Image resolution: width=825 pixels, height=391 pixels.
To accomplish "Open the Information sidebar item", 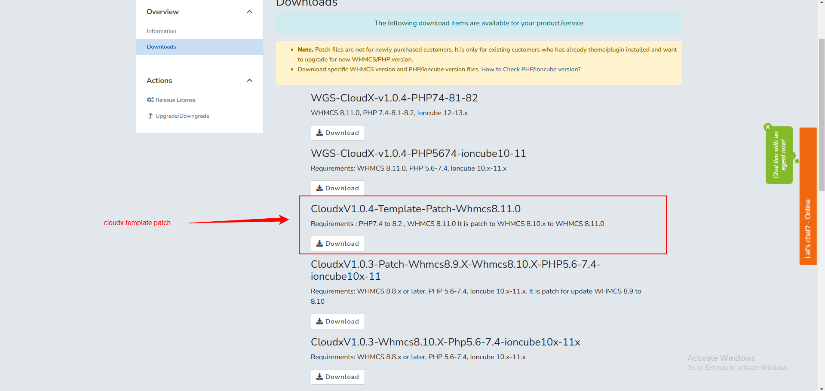I will (161, 31).
